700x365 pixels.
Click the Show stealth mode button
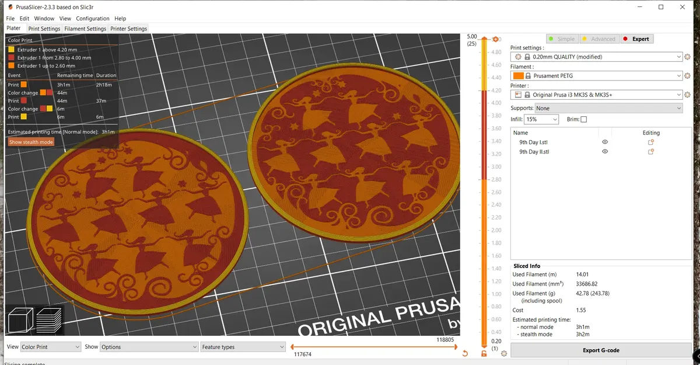31,142
